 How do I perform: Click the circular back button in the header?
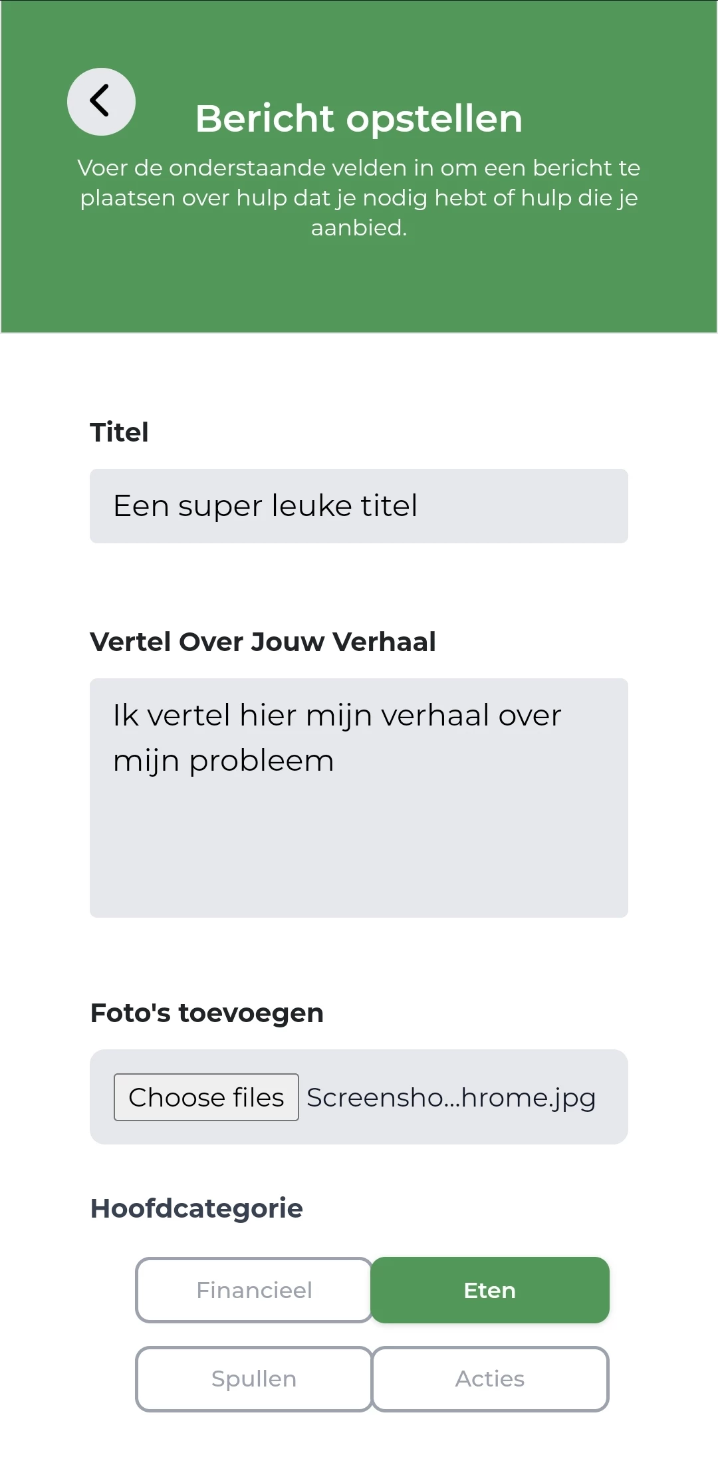point(100,100)
